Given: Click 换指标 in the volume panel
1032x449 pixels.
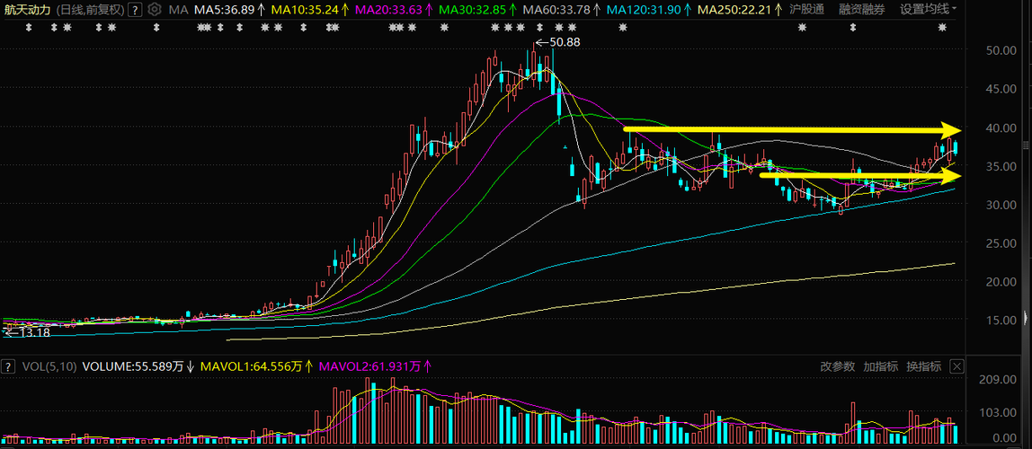Looking at the screenshot, I should (923, 366).
